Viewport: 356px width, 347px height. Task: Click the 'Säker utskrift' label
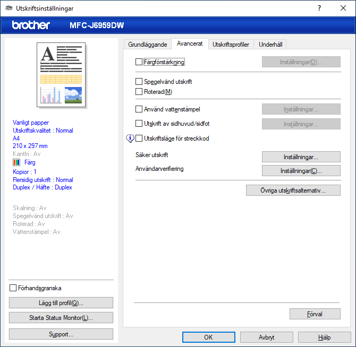(x=151, y=155)
